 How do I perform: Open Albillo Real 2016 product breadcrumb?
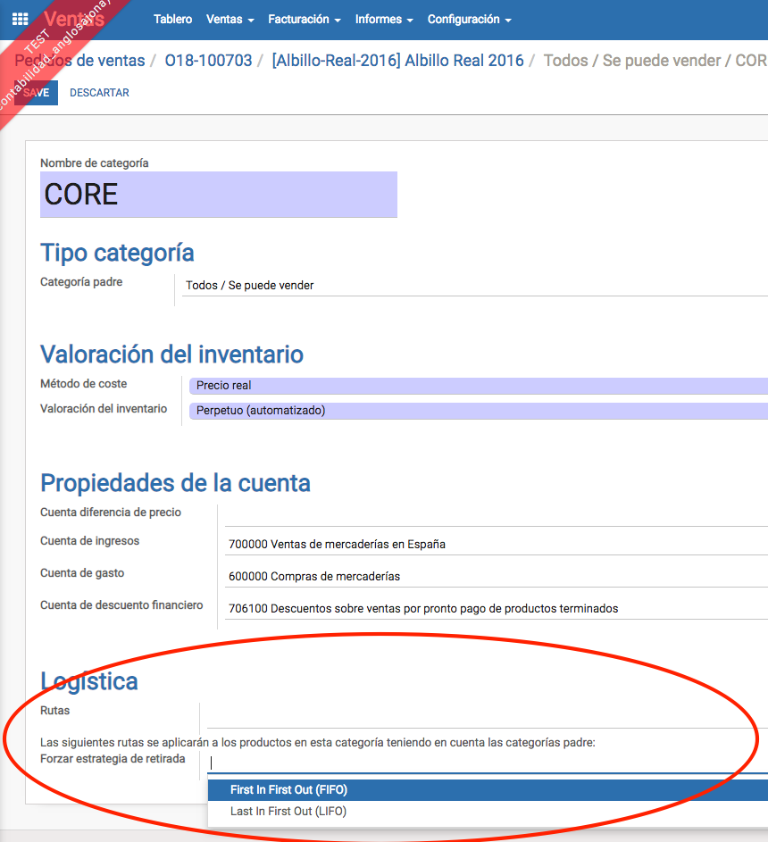point(397,61)
